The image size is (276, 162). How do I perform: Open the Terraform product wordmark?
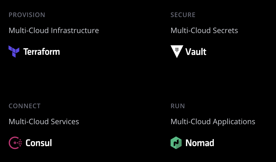point(42,52)
